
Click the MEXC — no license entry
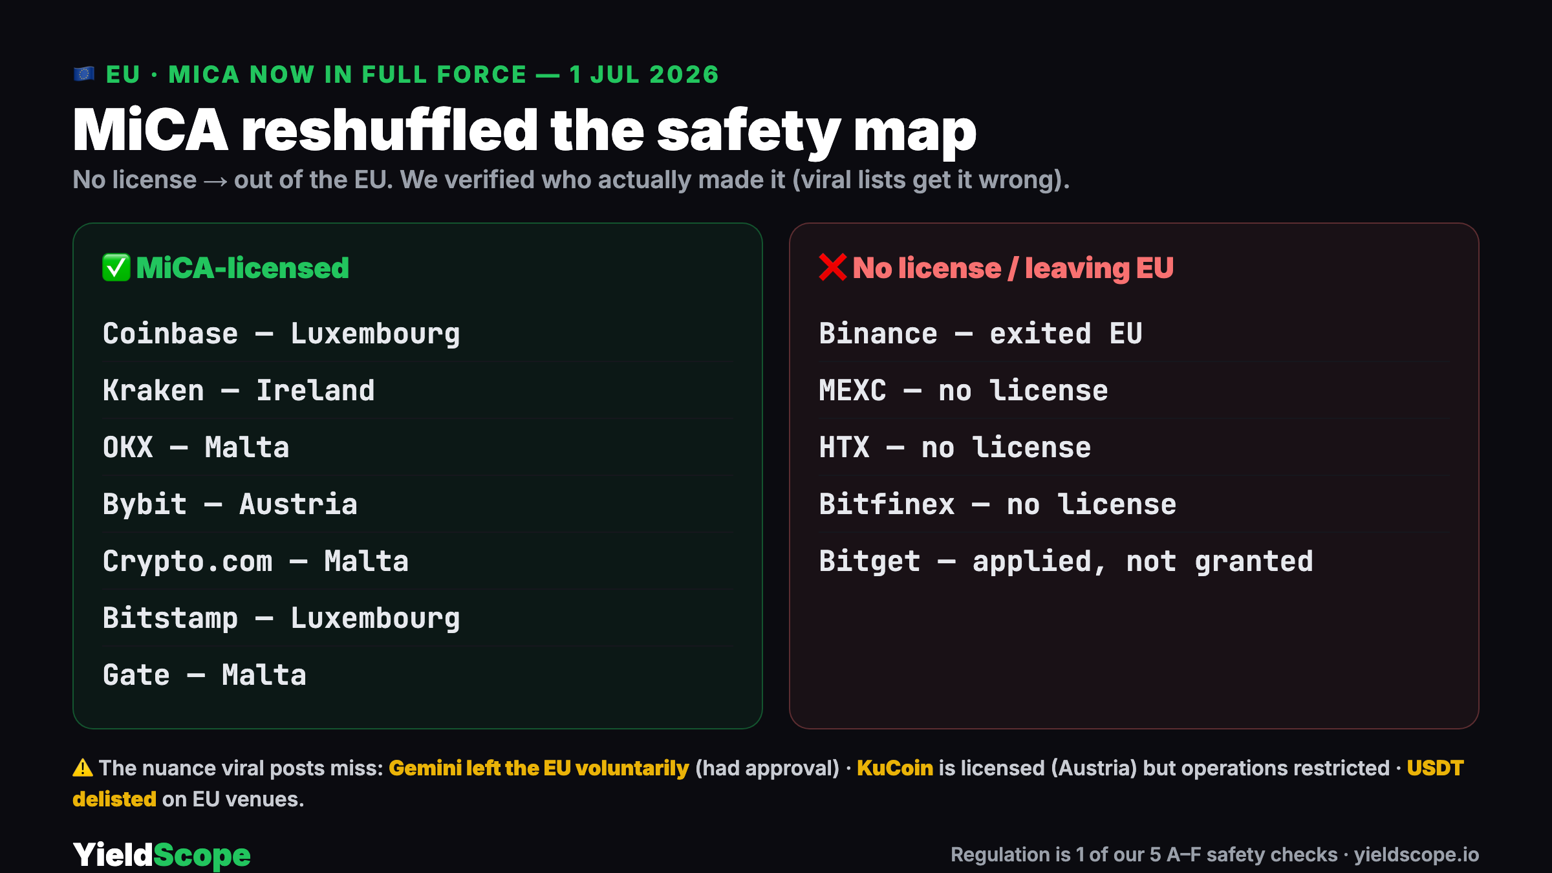click(x=1134, y=391)
